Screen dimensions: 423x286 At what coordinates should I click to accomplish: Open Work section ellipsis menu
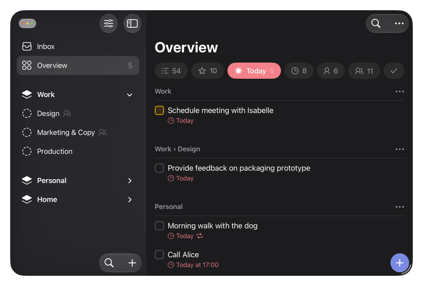[400, 92]
